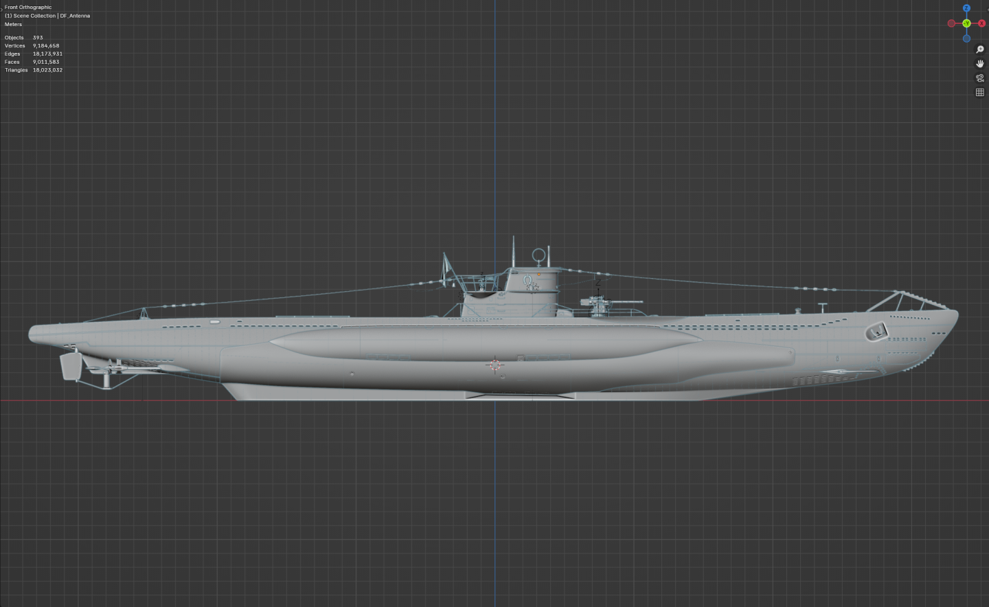This screenshot has height=607, width=989.
Task: Switch perspective/orthographic with grid icon
Action: click(980, 93)
